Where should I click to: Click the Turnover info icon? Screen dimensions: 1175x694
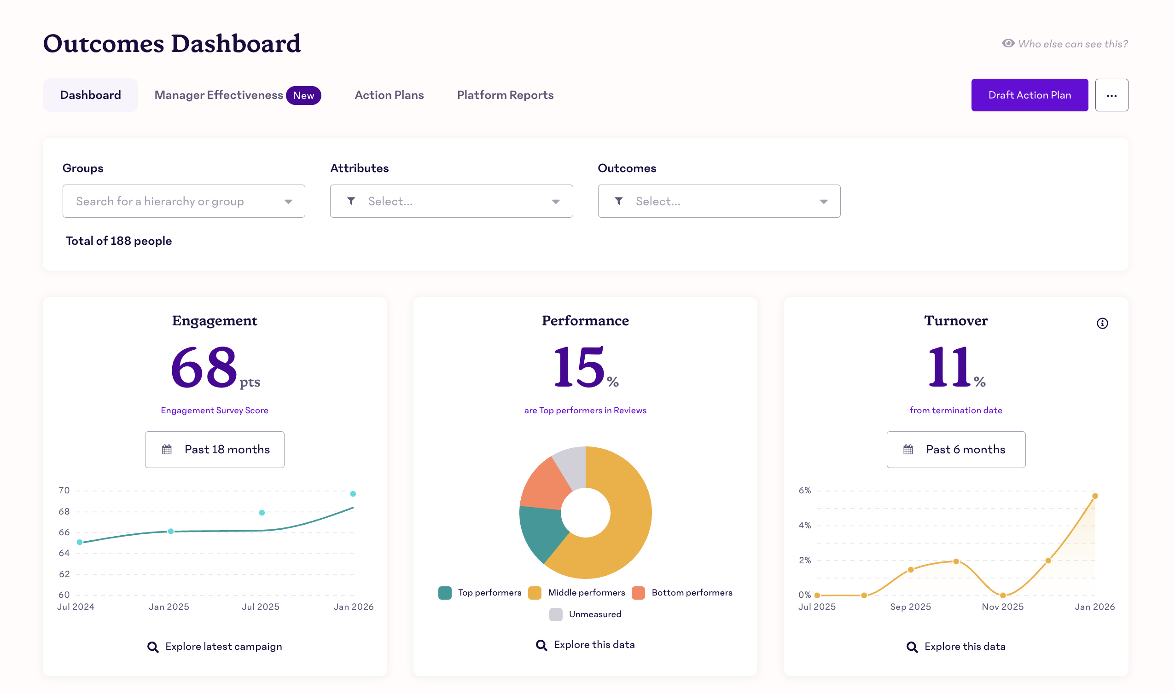[1102, 323]
